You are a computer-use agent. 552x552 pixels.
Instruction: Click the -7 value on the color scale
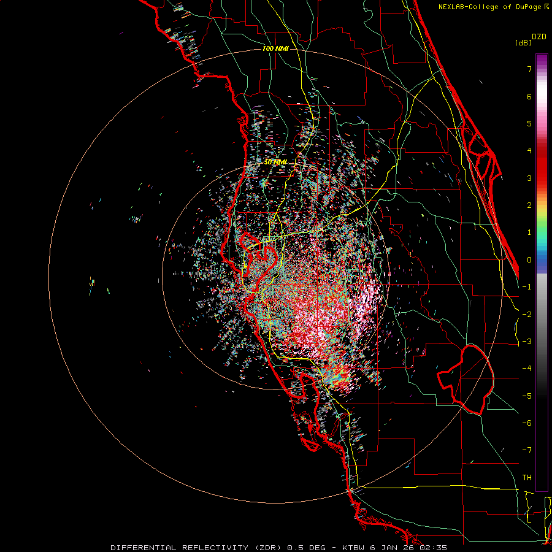[527, 450]
